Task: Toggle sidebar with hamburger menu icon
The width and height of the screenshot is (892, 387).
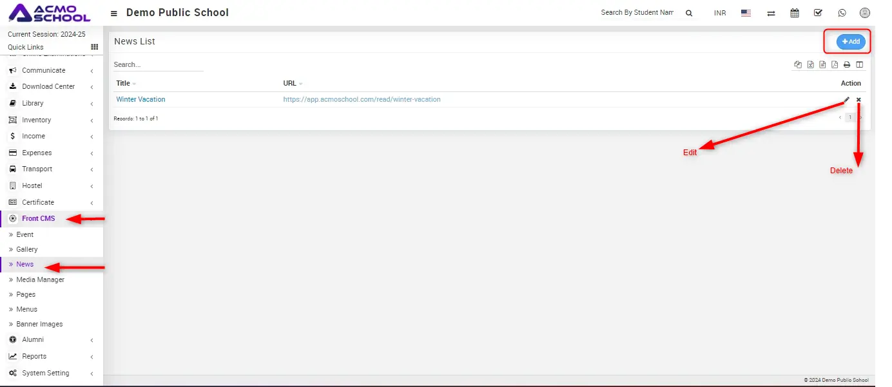Action: (114, 14)
